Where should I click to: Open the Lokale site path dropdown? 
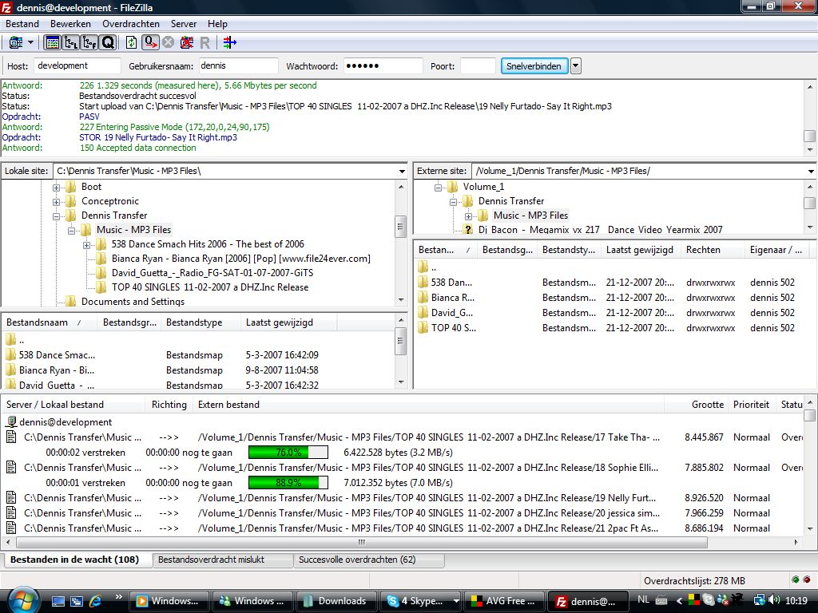point(402,172)
